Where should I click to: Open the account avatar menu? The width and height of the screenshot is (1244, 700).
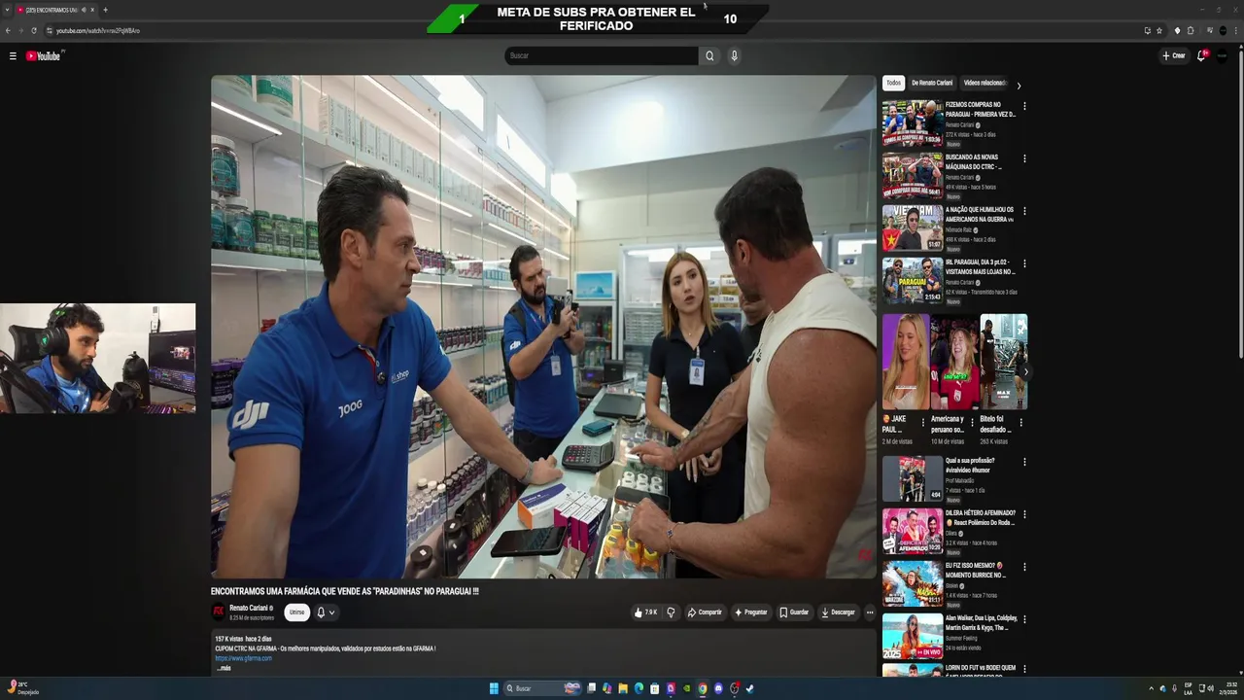(1223, 55)
